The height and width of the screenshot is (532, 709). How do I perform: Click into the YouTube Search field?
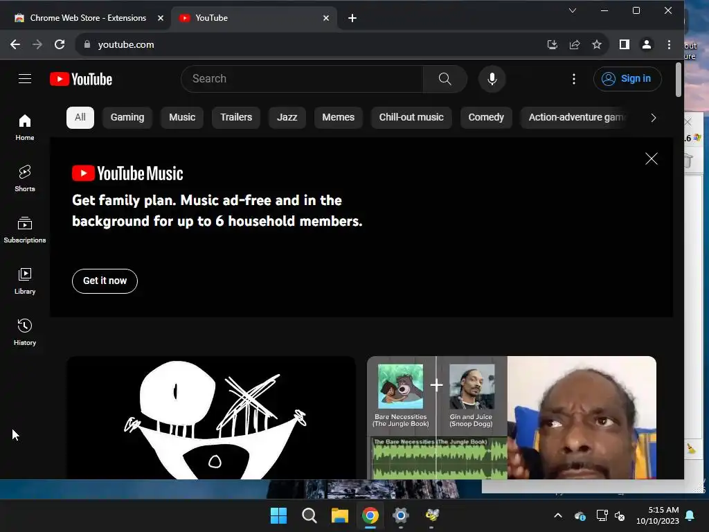(302, 79)
